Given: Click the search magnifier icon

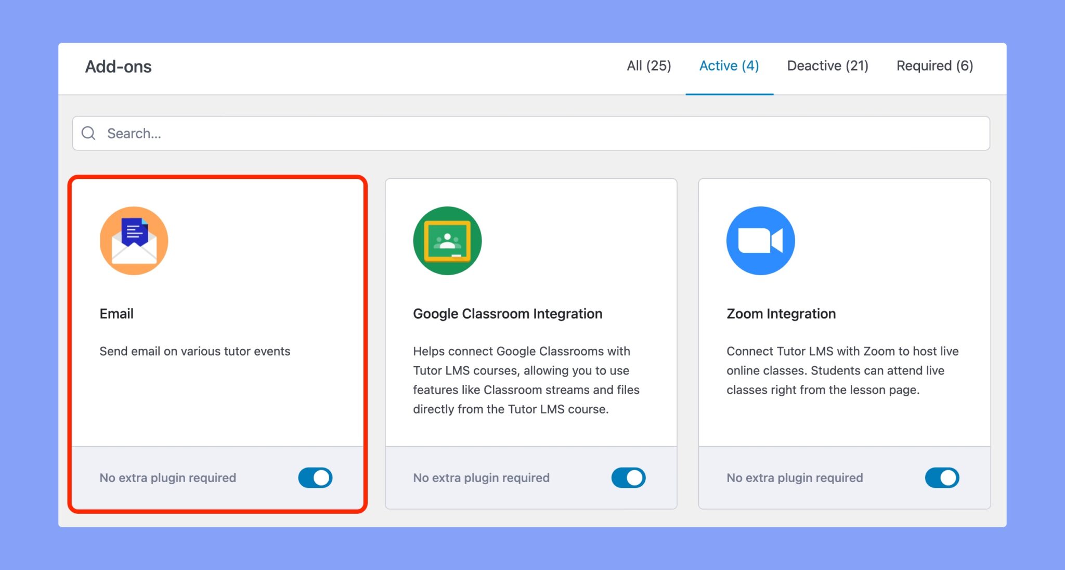Looking at the screenshot, I should pos(88,133).
